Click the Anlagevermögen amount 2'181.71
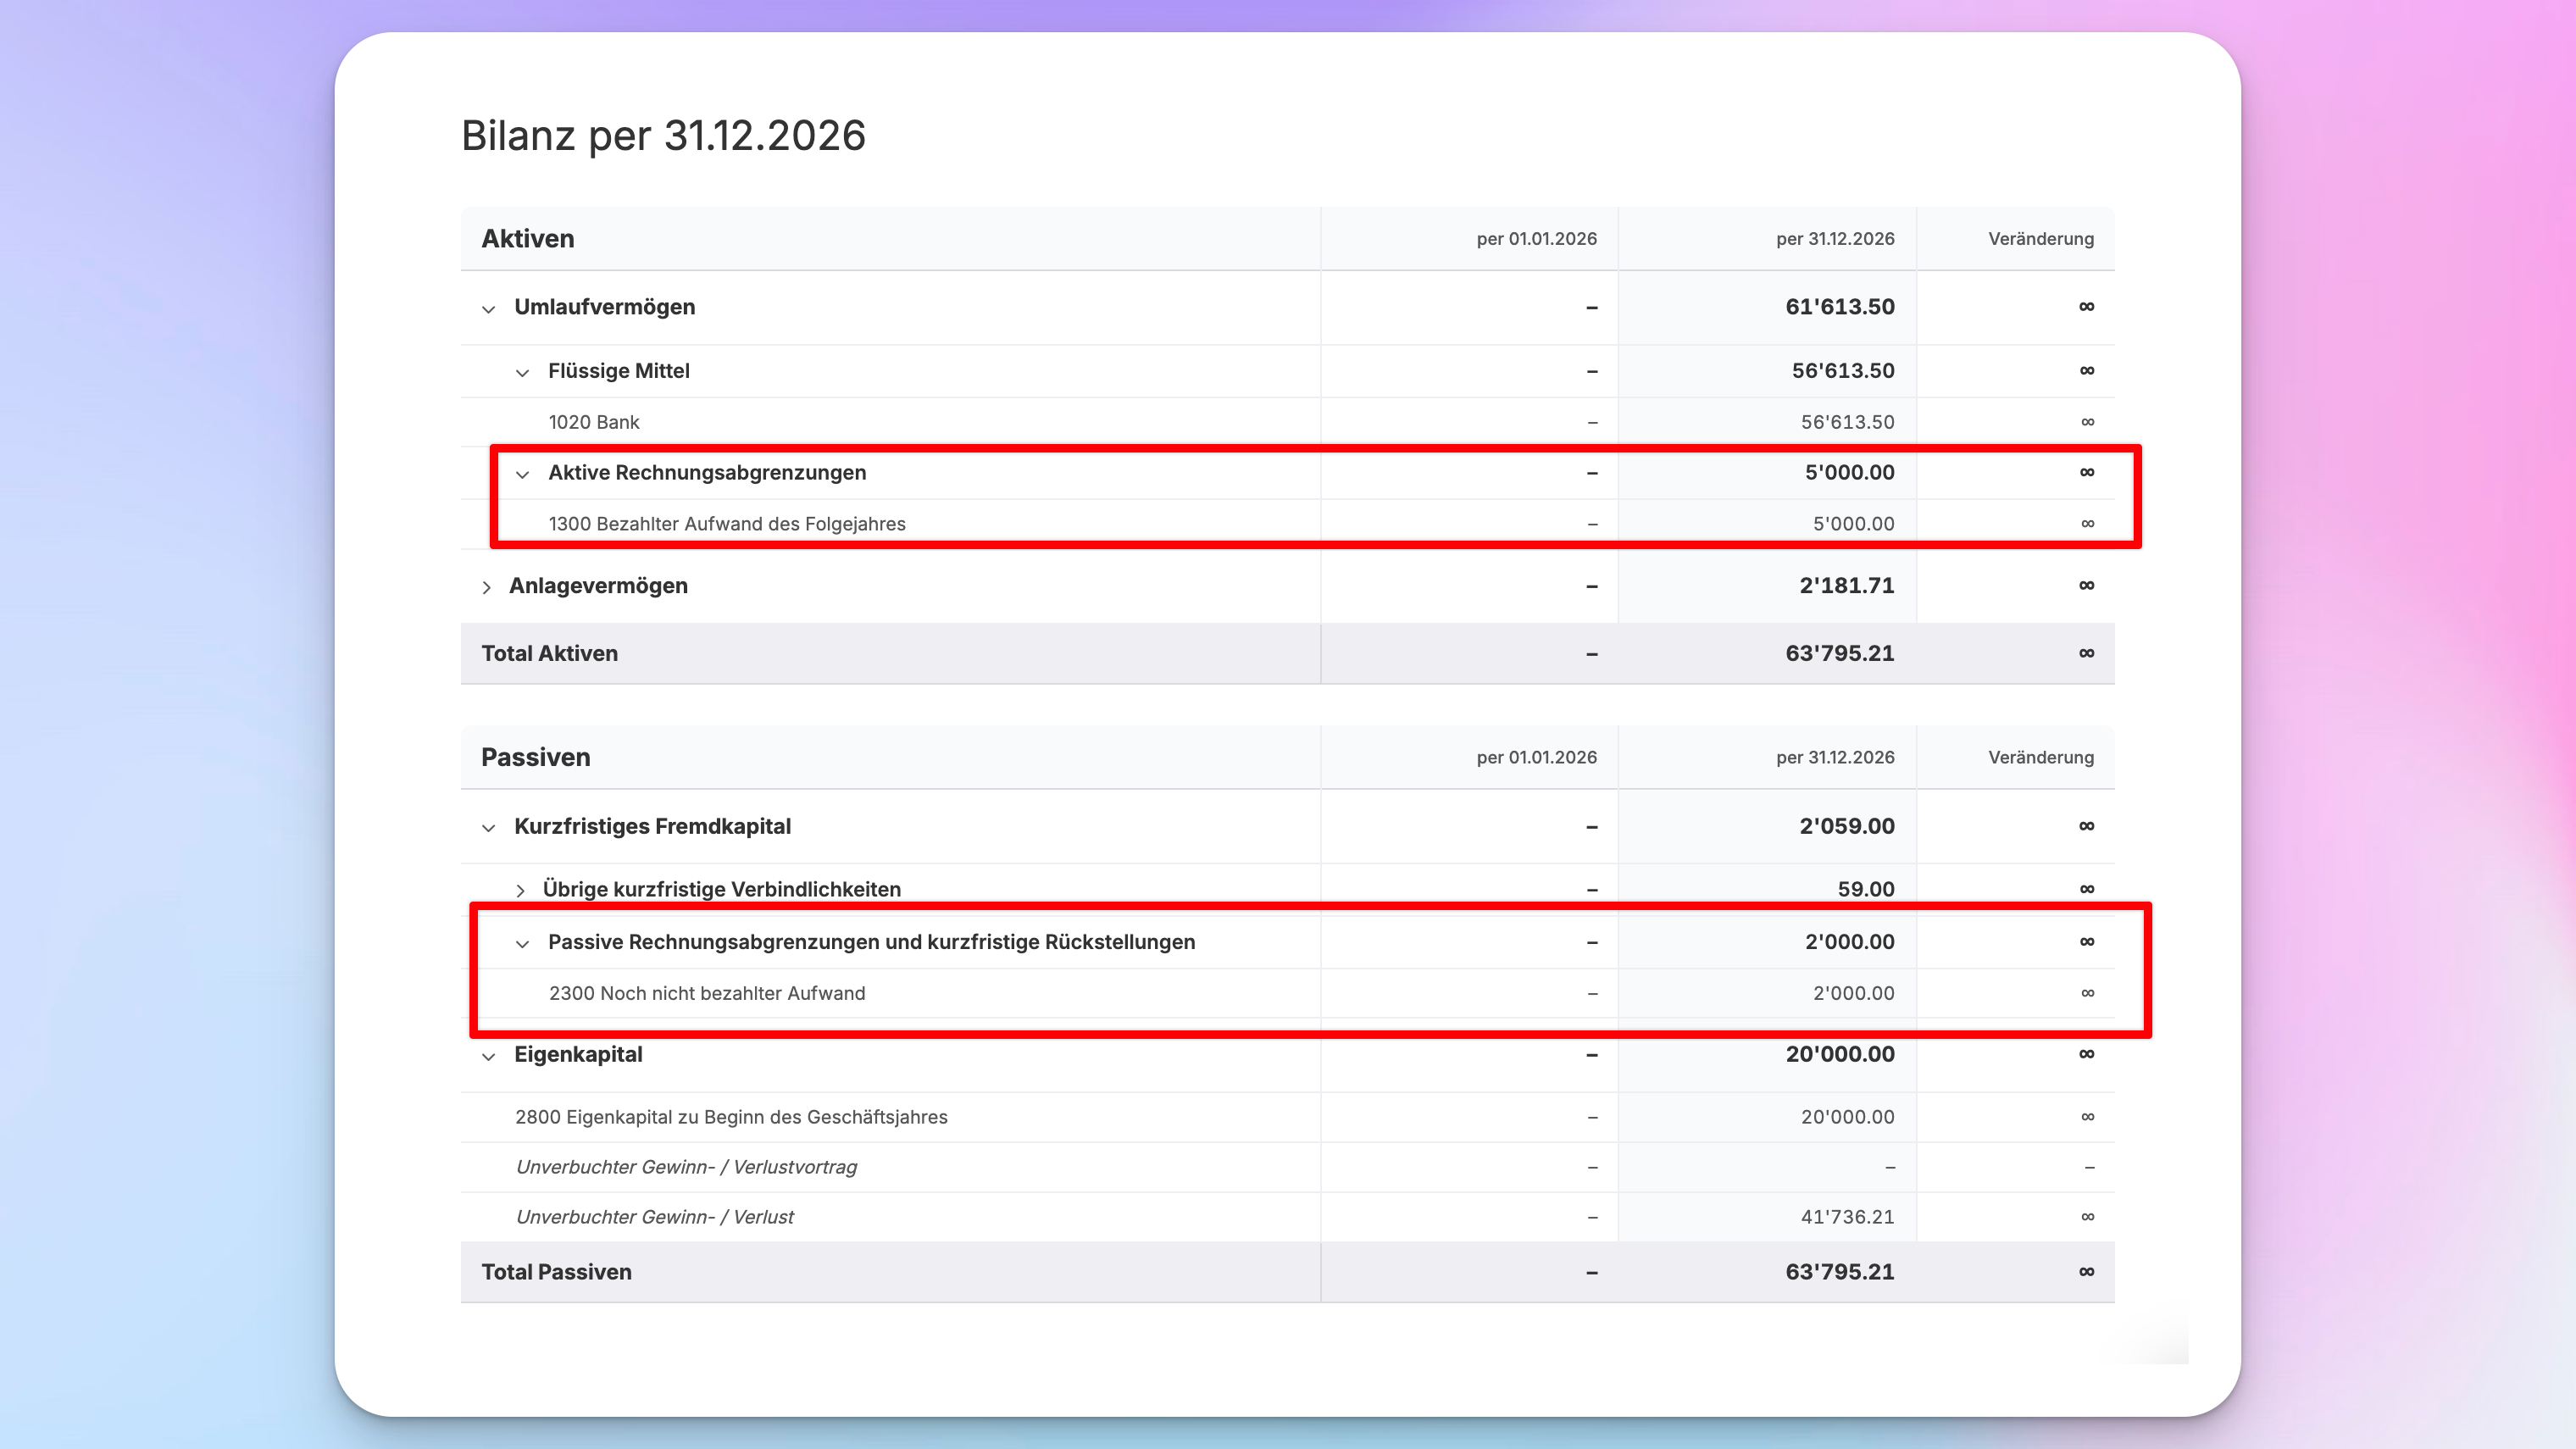This screenshot has width=2576, height=1449. tap(1846, 586)
